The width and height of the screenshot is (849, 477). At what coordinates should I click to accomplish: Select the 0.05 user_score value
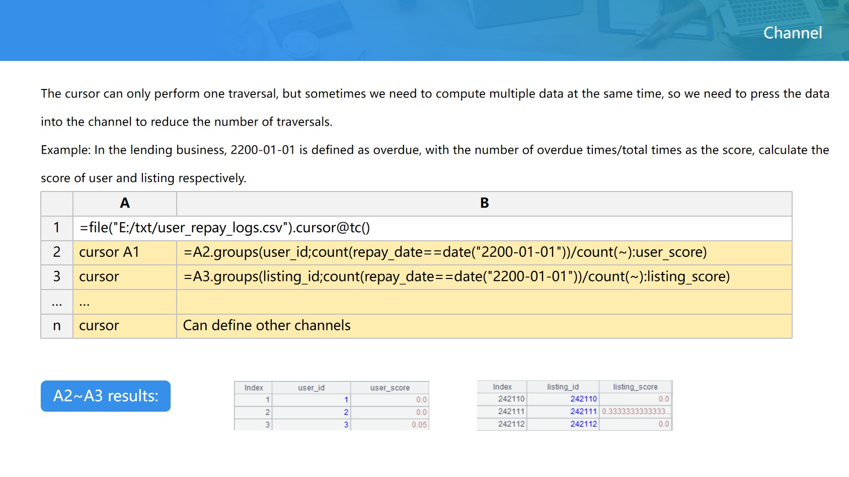(x=419, y=425)
